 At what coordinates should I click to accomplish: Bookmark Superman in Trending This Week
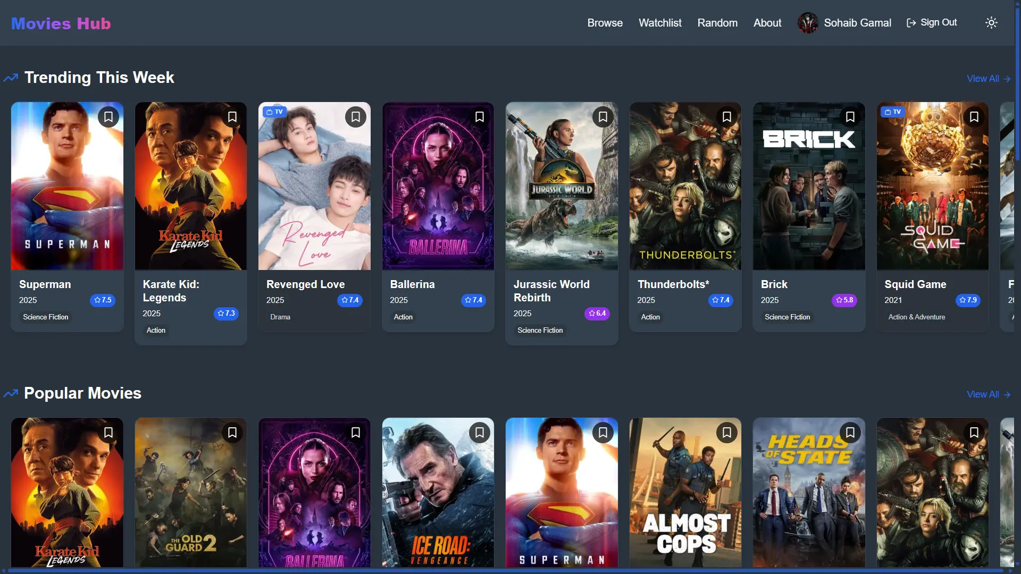[x=108, y=117]
